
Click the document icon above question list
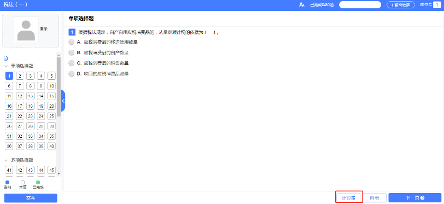pyautogui.click(x=5, y=59)
